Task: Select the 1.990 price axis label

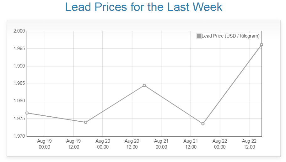Action: 19,66
